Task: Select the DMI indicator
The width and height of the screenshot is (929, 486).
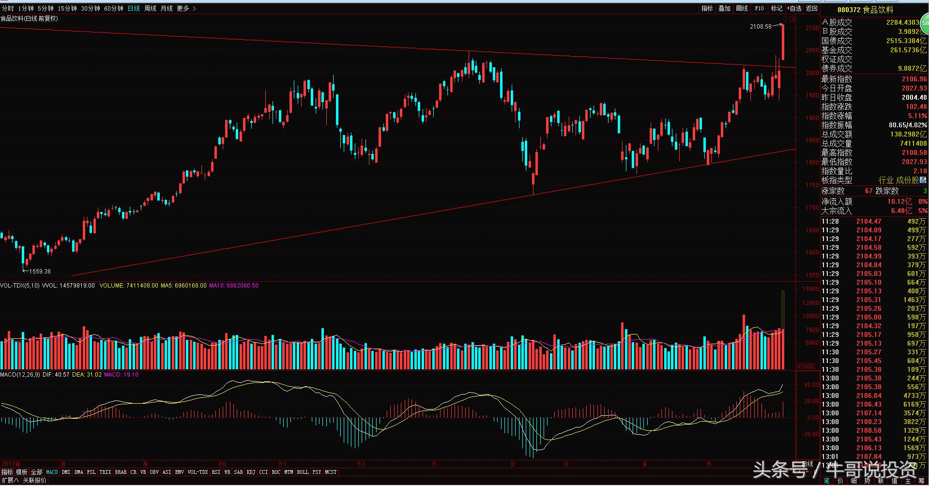Action: (x=66, y=472)
